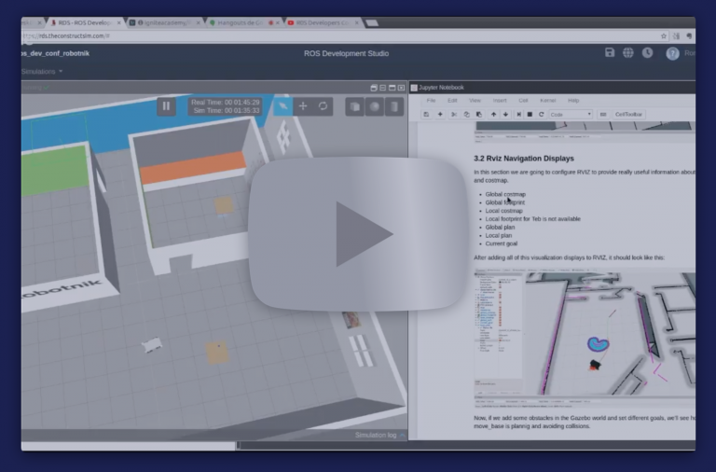Run the cell with the Jupyter run icon

point(518,114)
